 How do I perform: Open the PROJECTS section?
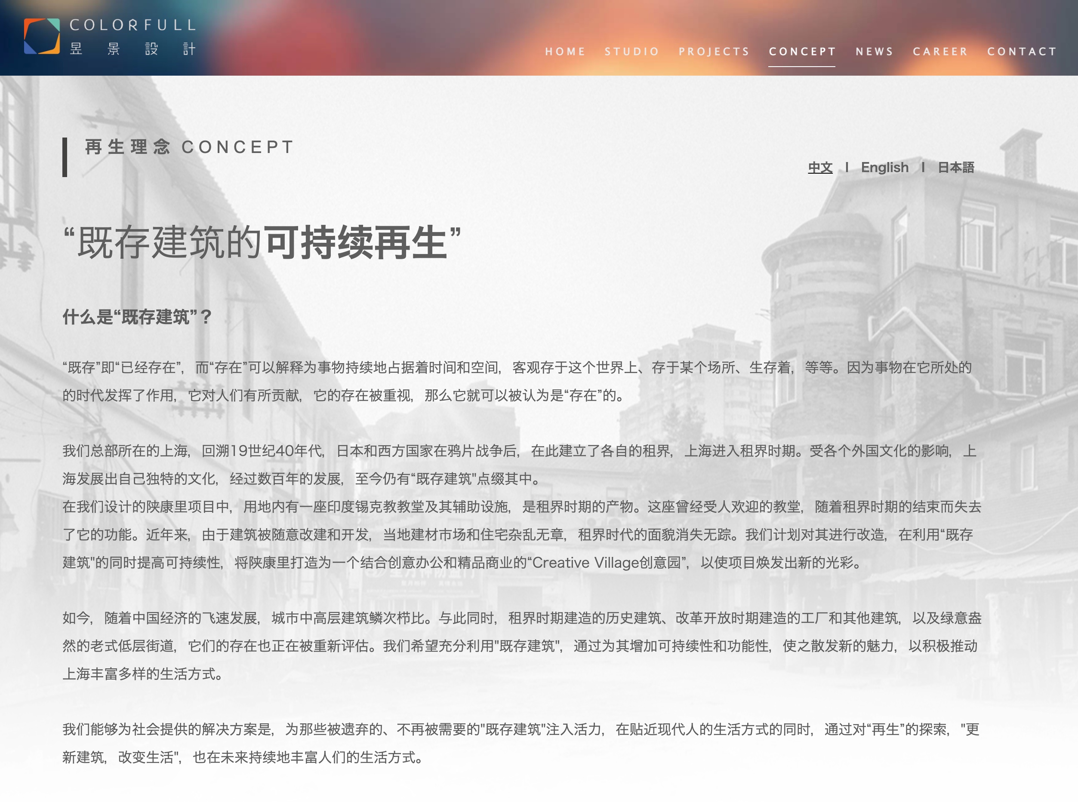(x=714, y=52)
